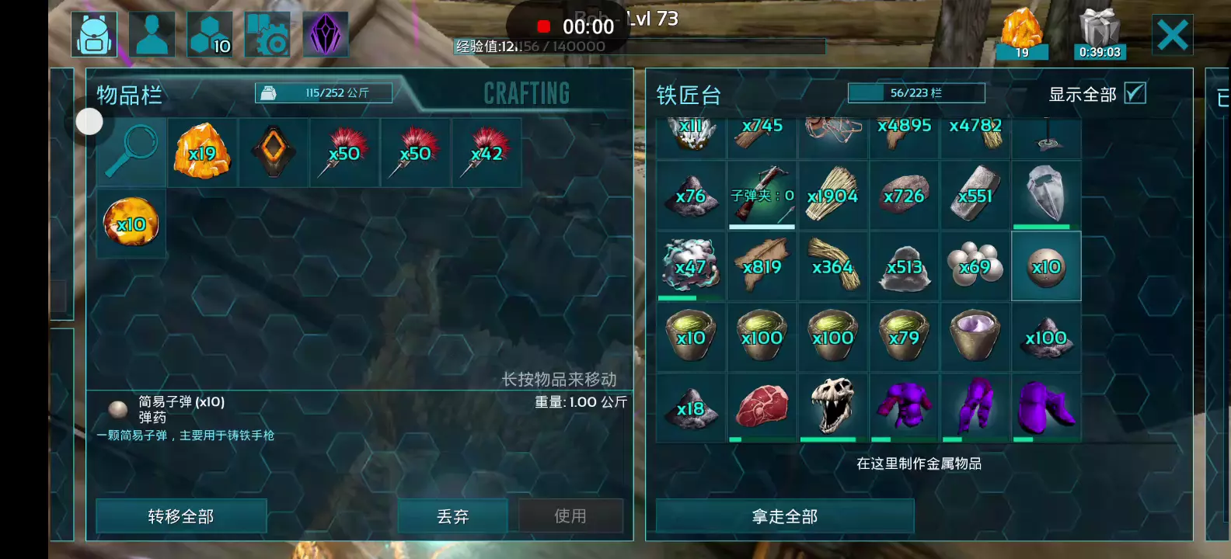1231x559 pixels.
Task: Open the character profile silhouette icon
Action: [x=152, y=34]
